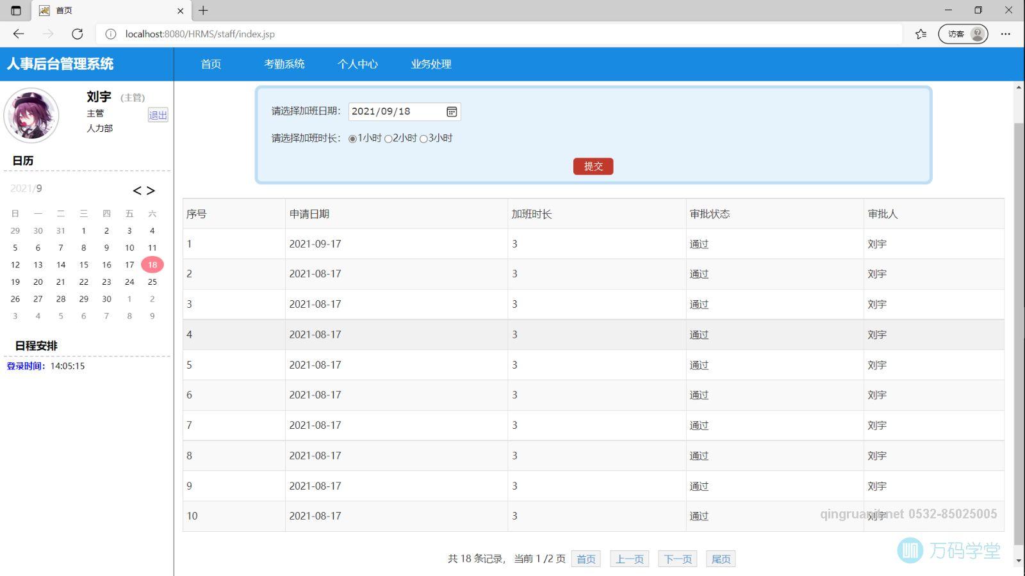1025x576 pixels.
Task: Click the 提交 submit button
Action: [x=593, y=166]
